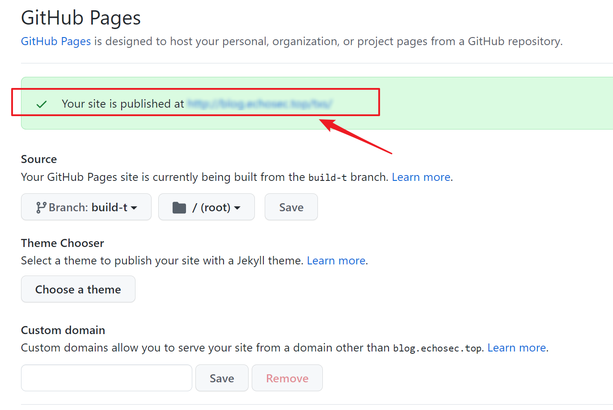Click the git branch icon beside build-t
The width and height of the screenshot is (613, 410).
pos(41,207)
